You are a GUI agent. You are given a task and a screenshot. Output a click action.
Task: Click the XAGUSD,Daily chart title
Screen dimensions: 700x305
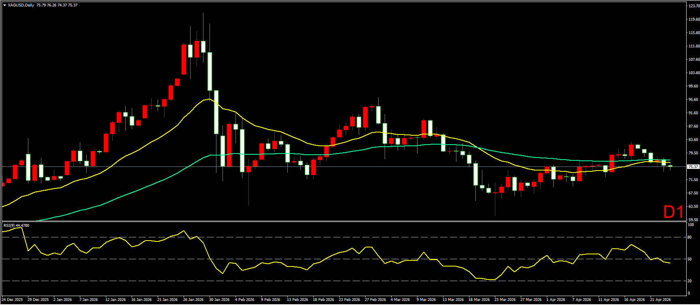click(21, 5)
